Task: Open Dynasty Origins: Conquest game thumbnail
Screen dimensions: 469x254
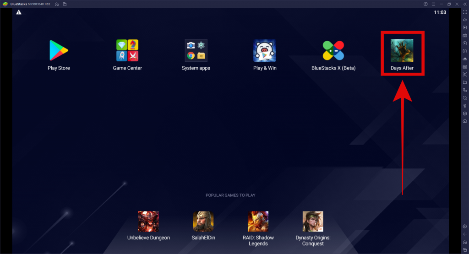Action: point(313,222)
